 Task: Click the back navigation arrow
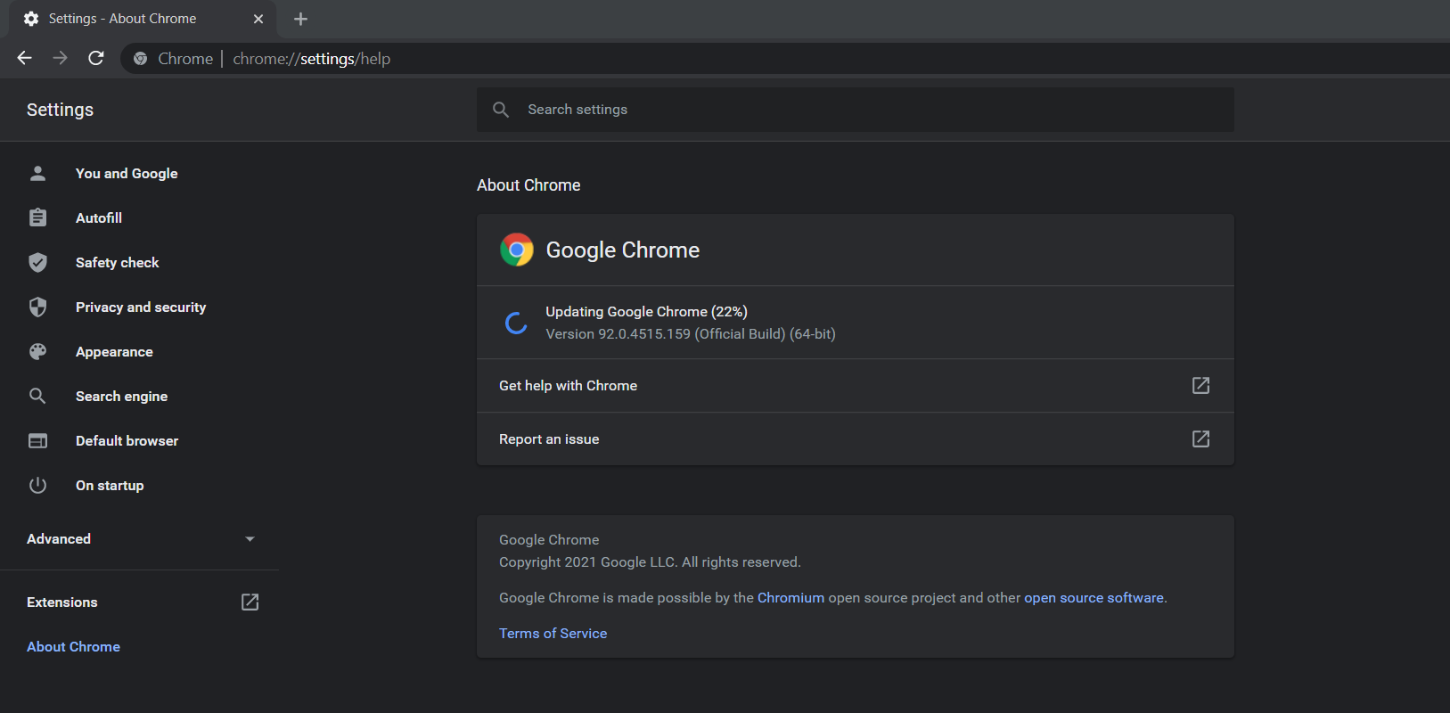(24, 58)
